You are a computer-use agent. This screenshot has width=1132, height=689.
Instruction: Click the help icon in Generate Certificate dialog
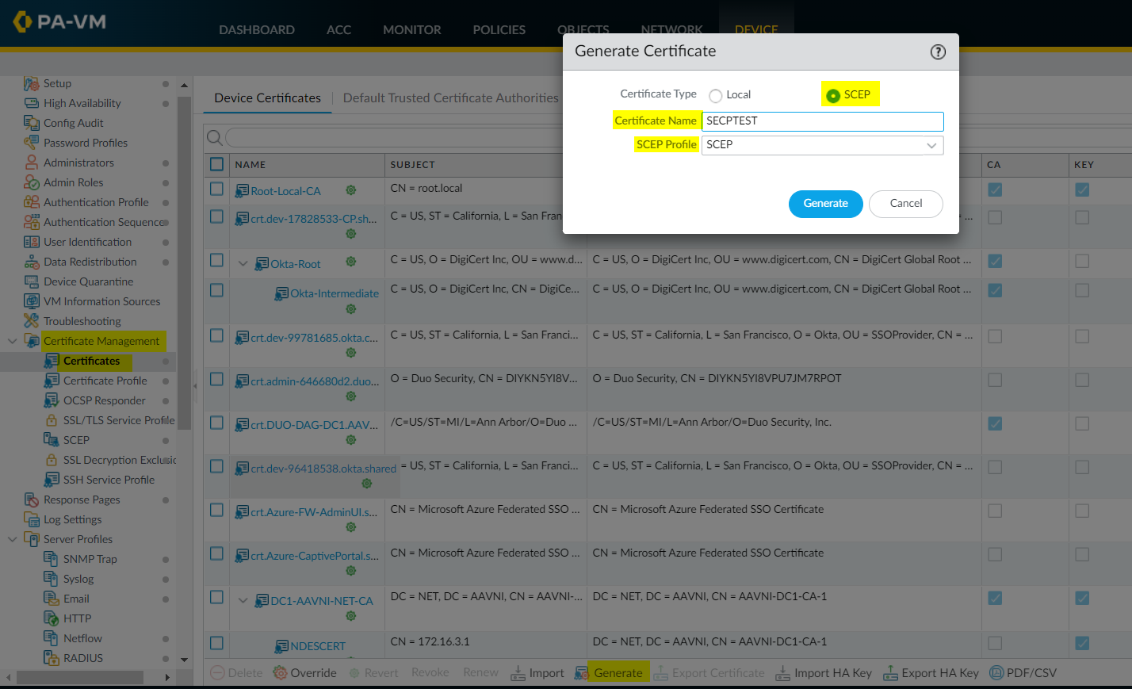(x=938, y=52)
